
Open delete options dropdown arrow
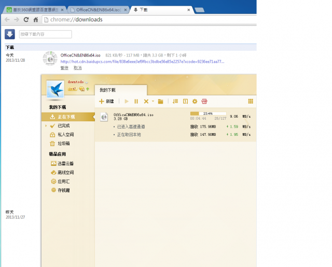click(153, 101)
